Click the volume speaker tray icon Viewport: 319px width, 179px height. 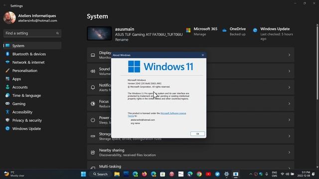coord(287,174)
